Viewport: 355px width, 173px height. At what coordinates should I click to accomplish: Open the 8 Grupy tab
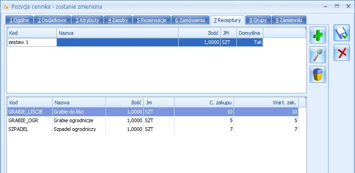click(x=258, y=20)
